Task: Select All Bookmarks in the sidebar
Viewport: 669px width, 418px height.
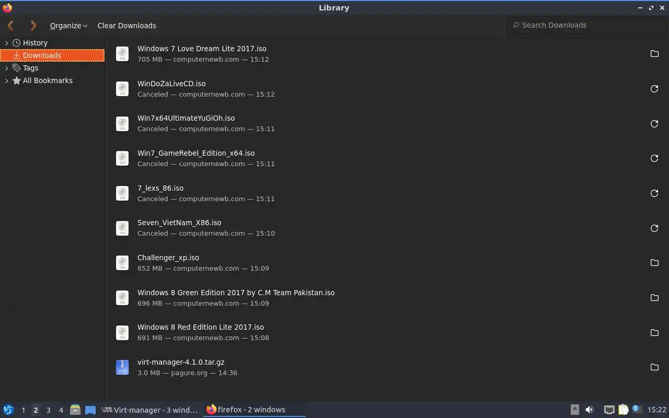Action: [x=48, y=80]
